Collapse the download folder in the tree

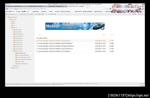coord(8,19)
